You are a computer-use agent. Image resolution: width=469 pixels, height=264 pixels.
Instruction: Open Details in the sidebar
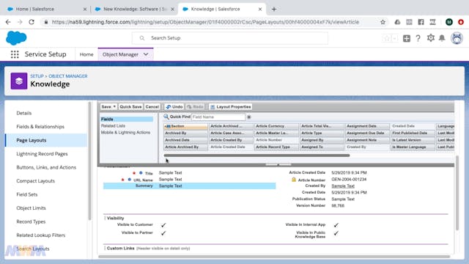pos(24,113)
